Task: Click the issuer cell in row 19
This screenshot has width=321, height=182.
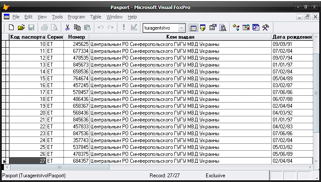Action: point(180,106)
